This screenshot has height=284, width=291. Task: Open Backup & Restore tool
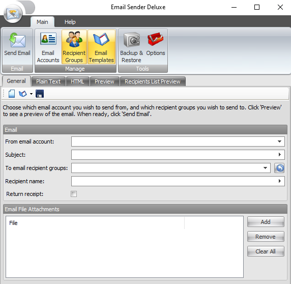[132, 47]
